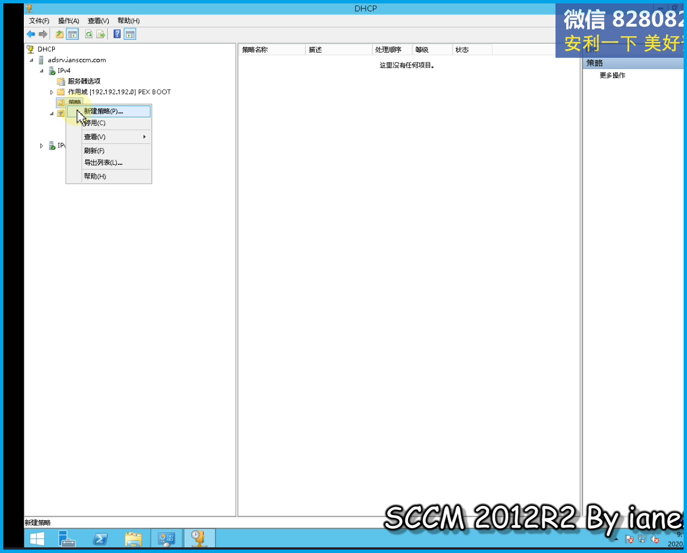Select 服务器选项 in the tree
The height and width of the screenshot is (553, 687).
click(84, 82)
